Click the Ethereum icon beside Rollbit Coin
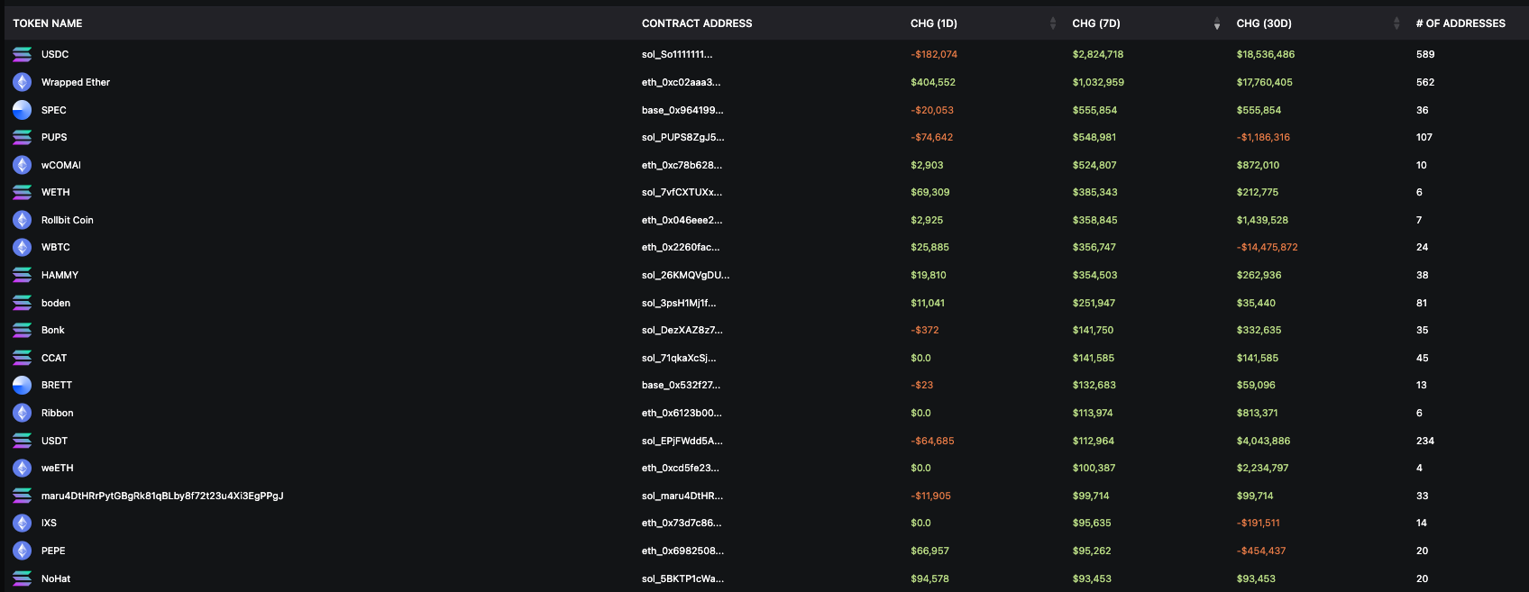This screenshot has width=1529, height=592. click(23, 220)
